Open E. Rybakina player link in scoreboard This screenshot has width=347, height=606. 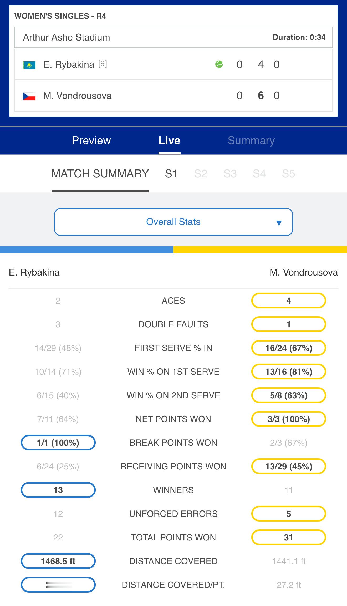[x=69, y=64]
